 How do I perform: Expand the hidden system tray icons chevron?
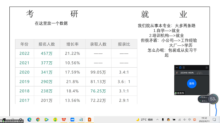click(x=157, y=120)
